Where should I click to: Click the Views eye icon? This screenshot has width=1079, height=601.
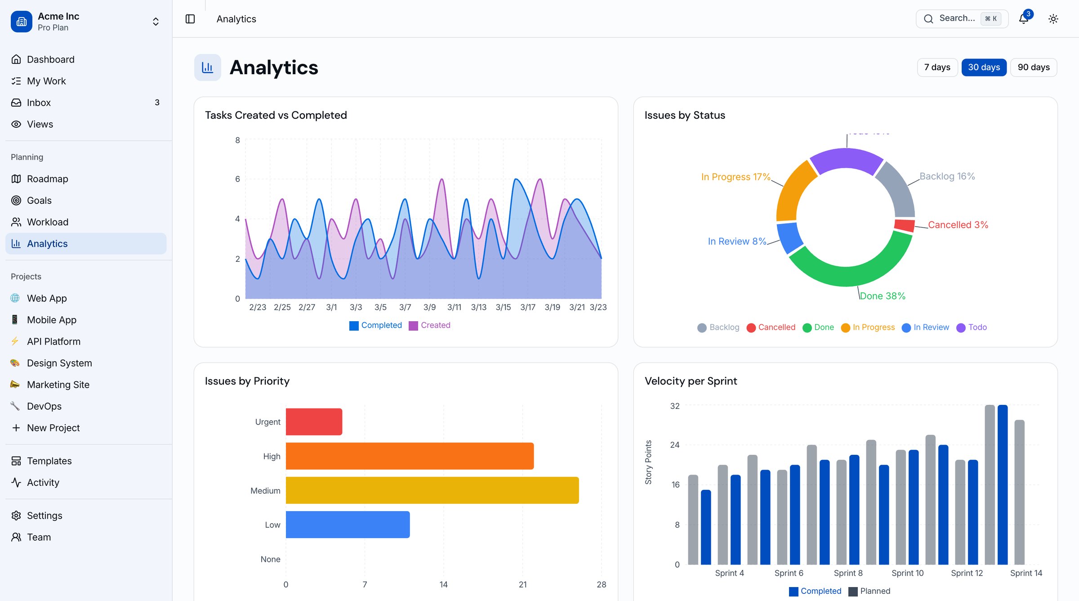pos(16,124)
